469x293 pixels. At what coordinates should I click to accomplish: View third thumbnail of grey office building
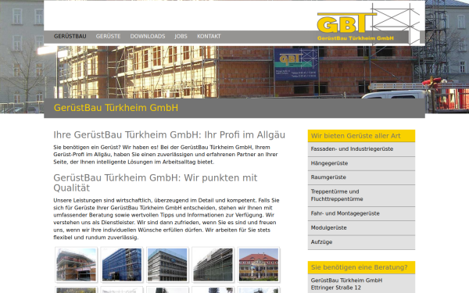tap(167, 265)
